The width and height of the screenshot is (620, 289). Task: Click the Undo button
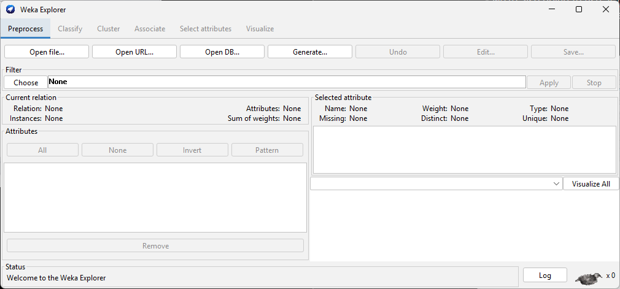(398, 52)
